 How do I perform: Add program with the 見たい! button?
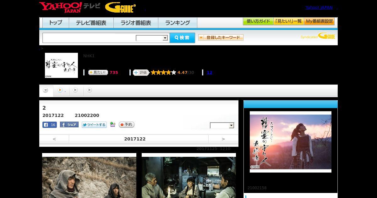[98, 73]
